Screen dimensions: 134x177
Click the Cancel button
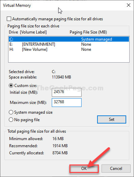click(x=116, y=169)
